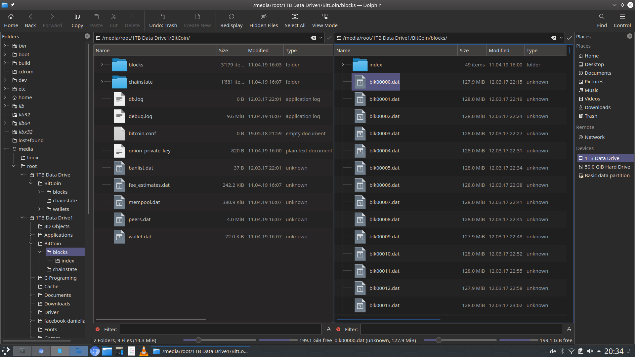Image resolution: width=635 pixels, height=357 pixels.
Task: Adjust the left pane zoom slider
Action: [x=220, y=340]
